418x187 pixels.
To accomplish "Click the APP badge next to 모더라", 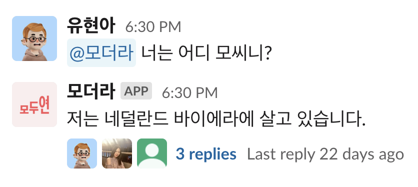I will click(136, 91).
